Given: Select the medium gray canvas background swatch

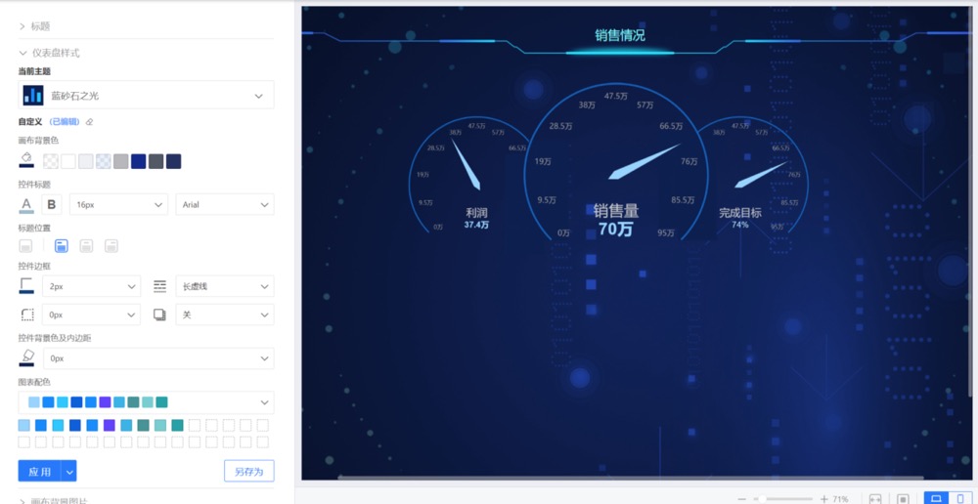Looking at the screenshot, I should tap(121, 161).
